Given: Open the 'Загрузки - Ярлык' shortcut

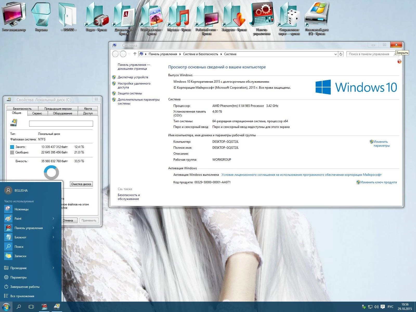Looking at the screenshot, I should click(234, 17).
